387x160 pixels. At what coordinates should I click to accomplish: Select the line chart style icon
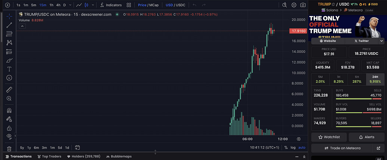click(x=79, y=5)
